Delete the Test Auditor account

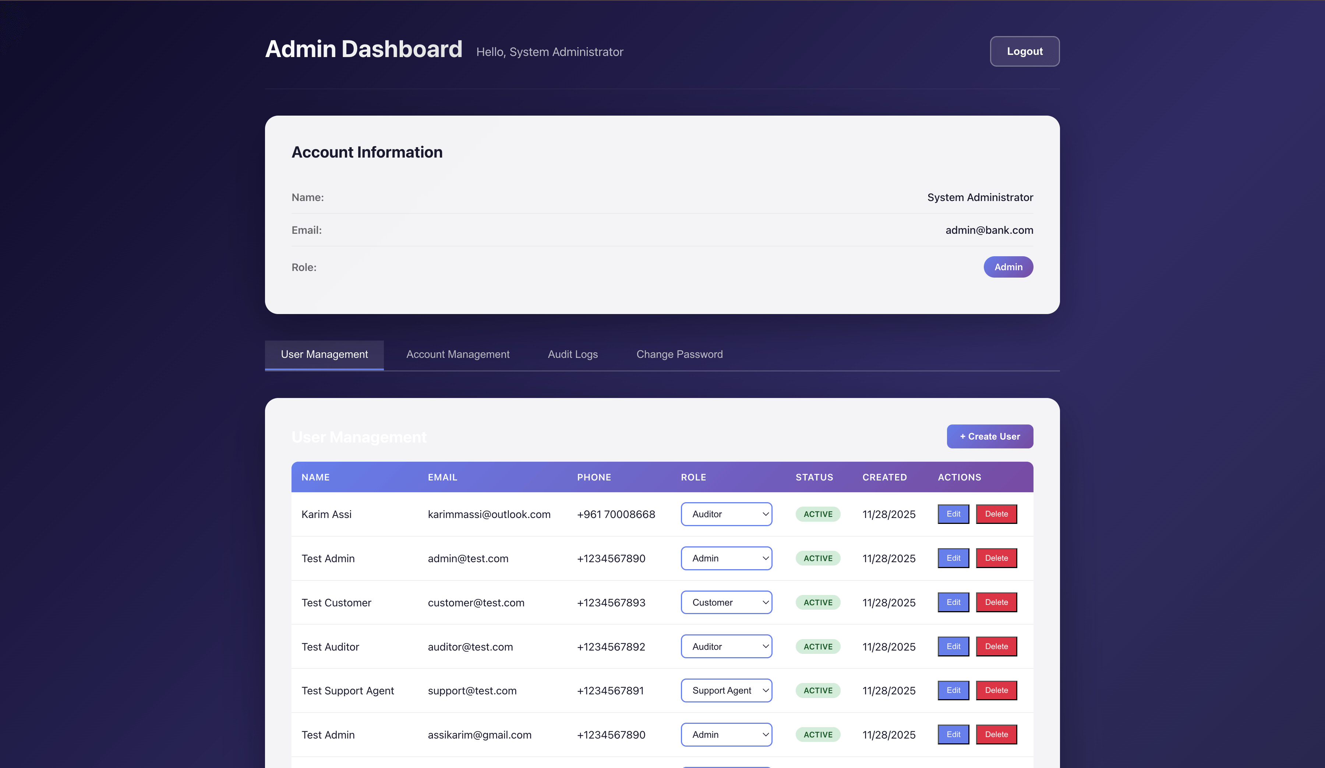996,647
